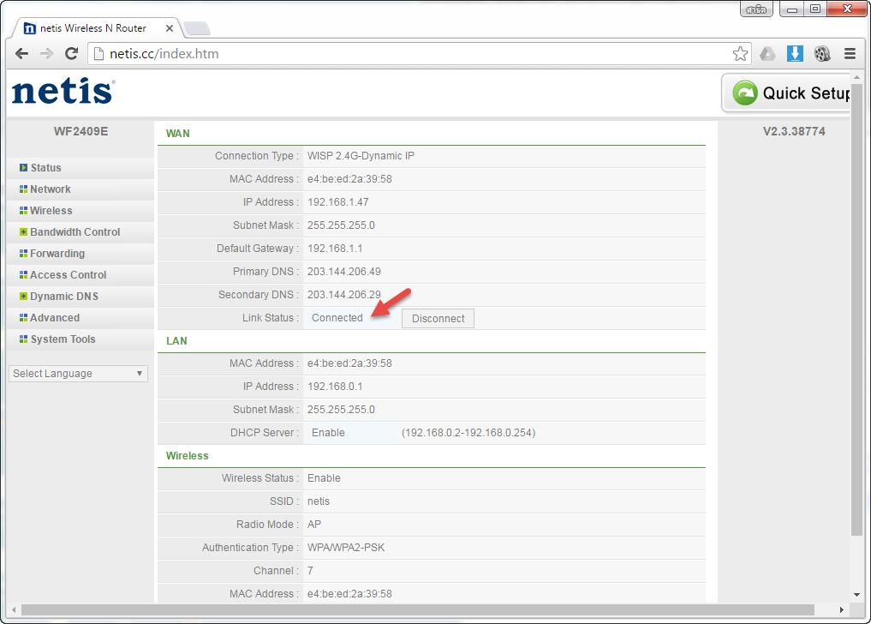Viewport: 871px width, 624px height.
Task: Click the vertical scrollbar down arrow
Action: [856, 595]
